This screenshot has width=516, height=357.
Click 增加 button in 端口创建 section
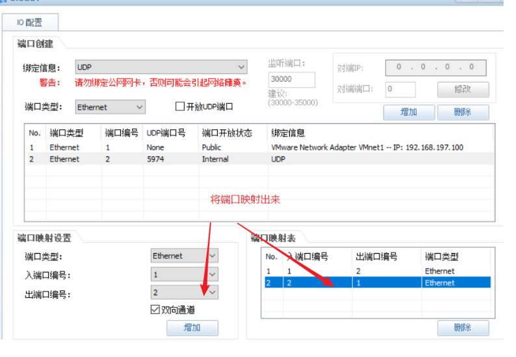coord(409,112)
